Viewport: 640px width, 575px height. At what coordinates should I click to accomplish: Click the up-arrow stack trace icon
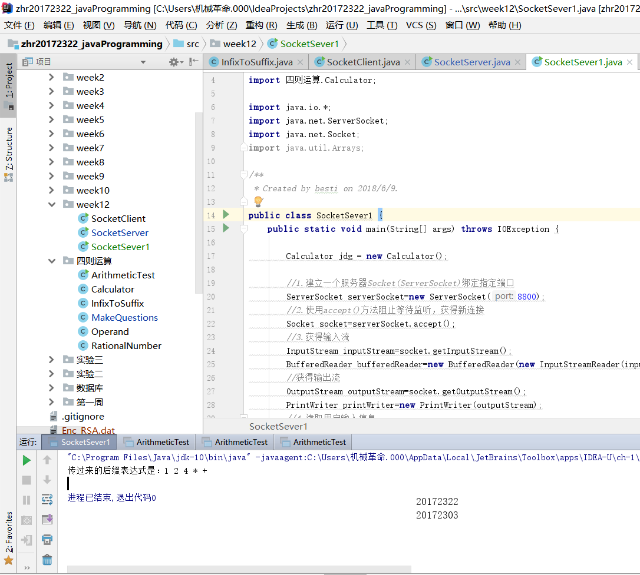click(x=47, y=460)
